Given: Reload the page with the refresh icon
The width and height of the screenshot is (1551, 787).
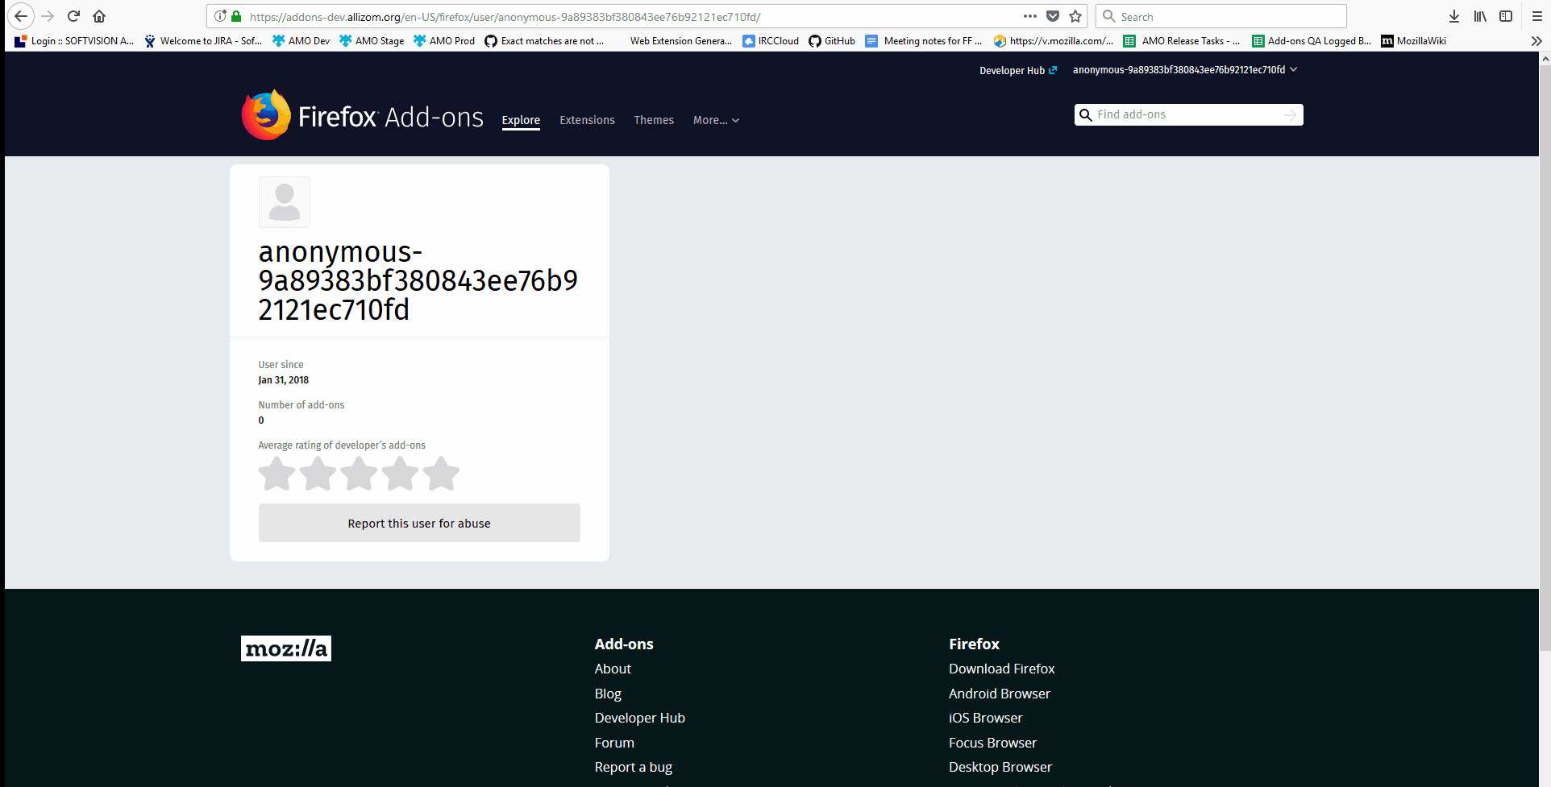Looking at the screenshot, I should tap(73, 16).
